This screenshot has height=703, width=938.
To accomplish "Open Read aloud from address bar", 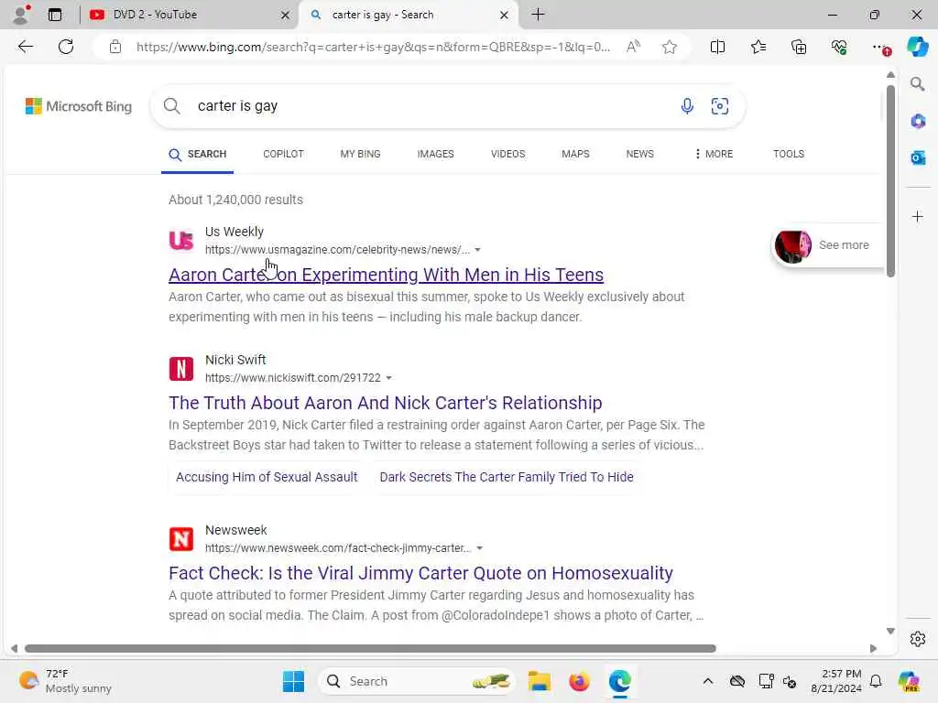I will click(633, 47).
